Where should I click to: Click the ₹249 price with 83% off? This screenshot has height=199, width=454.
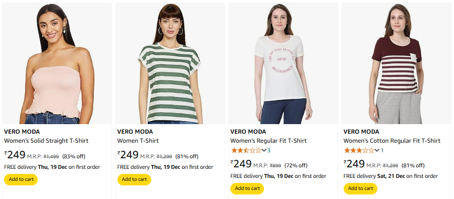pyautogui.click(x=15, y=155)
